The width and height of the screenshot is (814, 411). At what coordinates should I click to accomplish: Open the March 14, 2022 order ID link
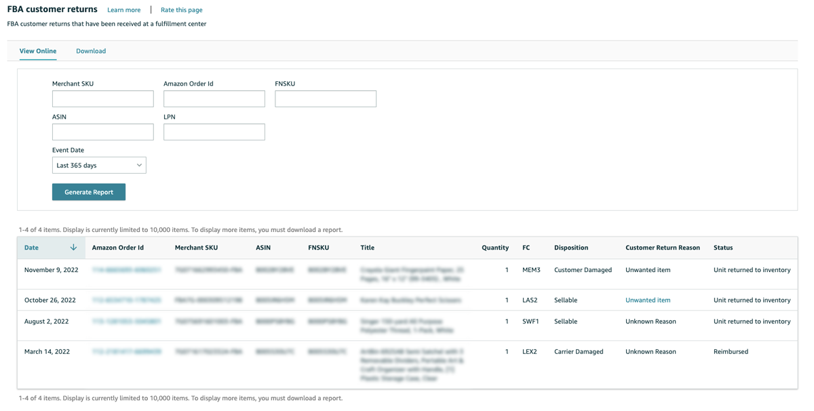pos(126,352)
